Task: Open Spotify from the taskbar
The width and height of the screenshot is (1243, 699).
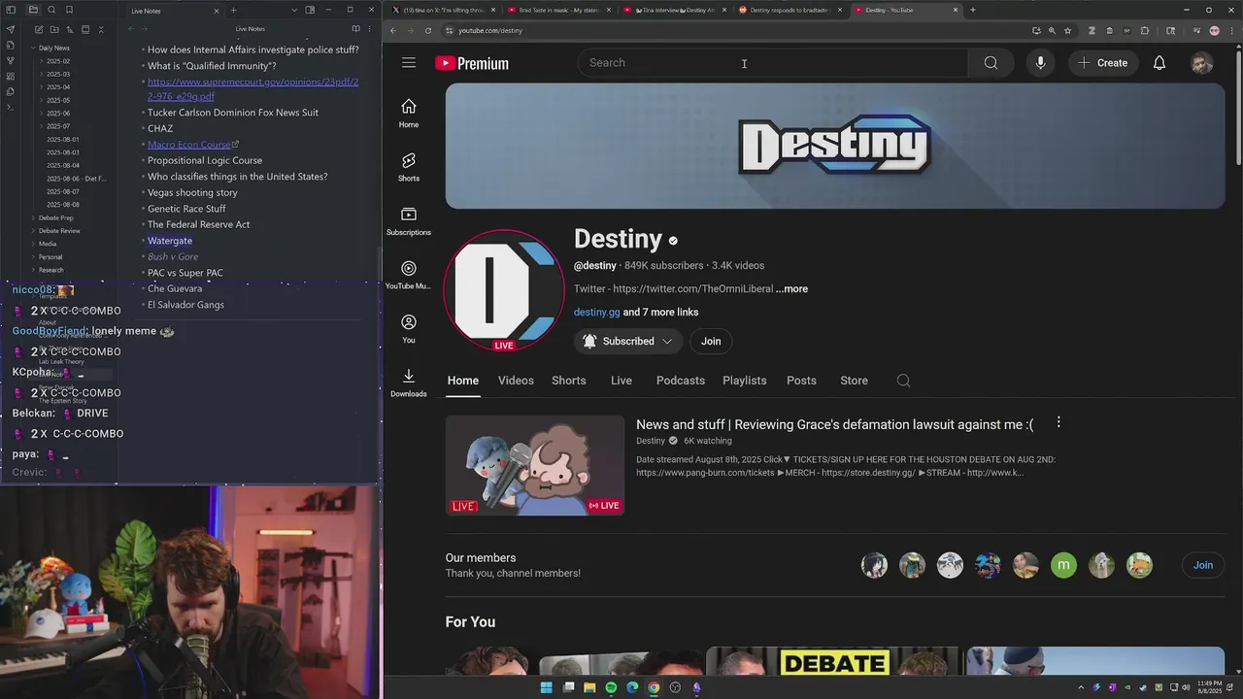Action: (611, 687)
